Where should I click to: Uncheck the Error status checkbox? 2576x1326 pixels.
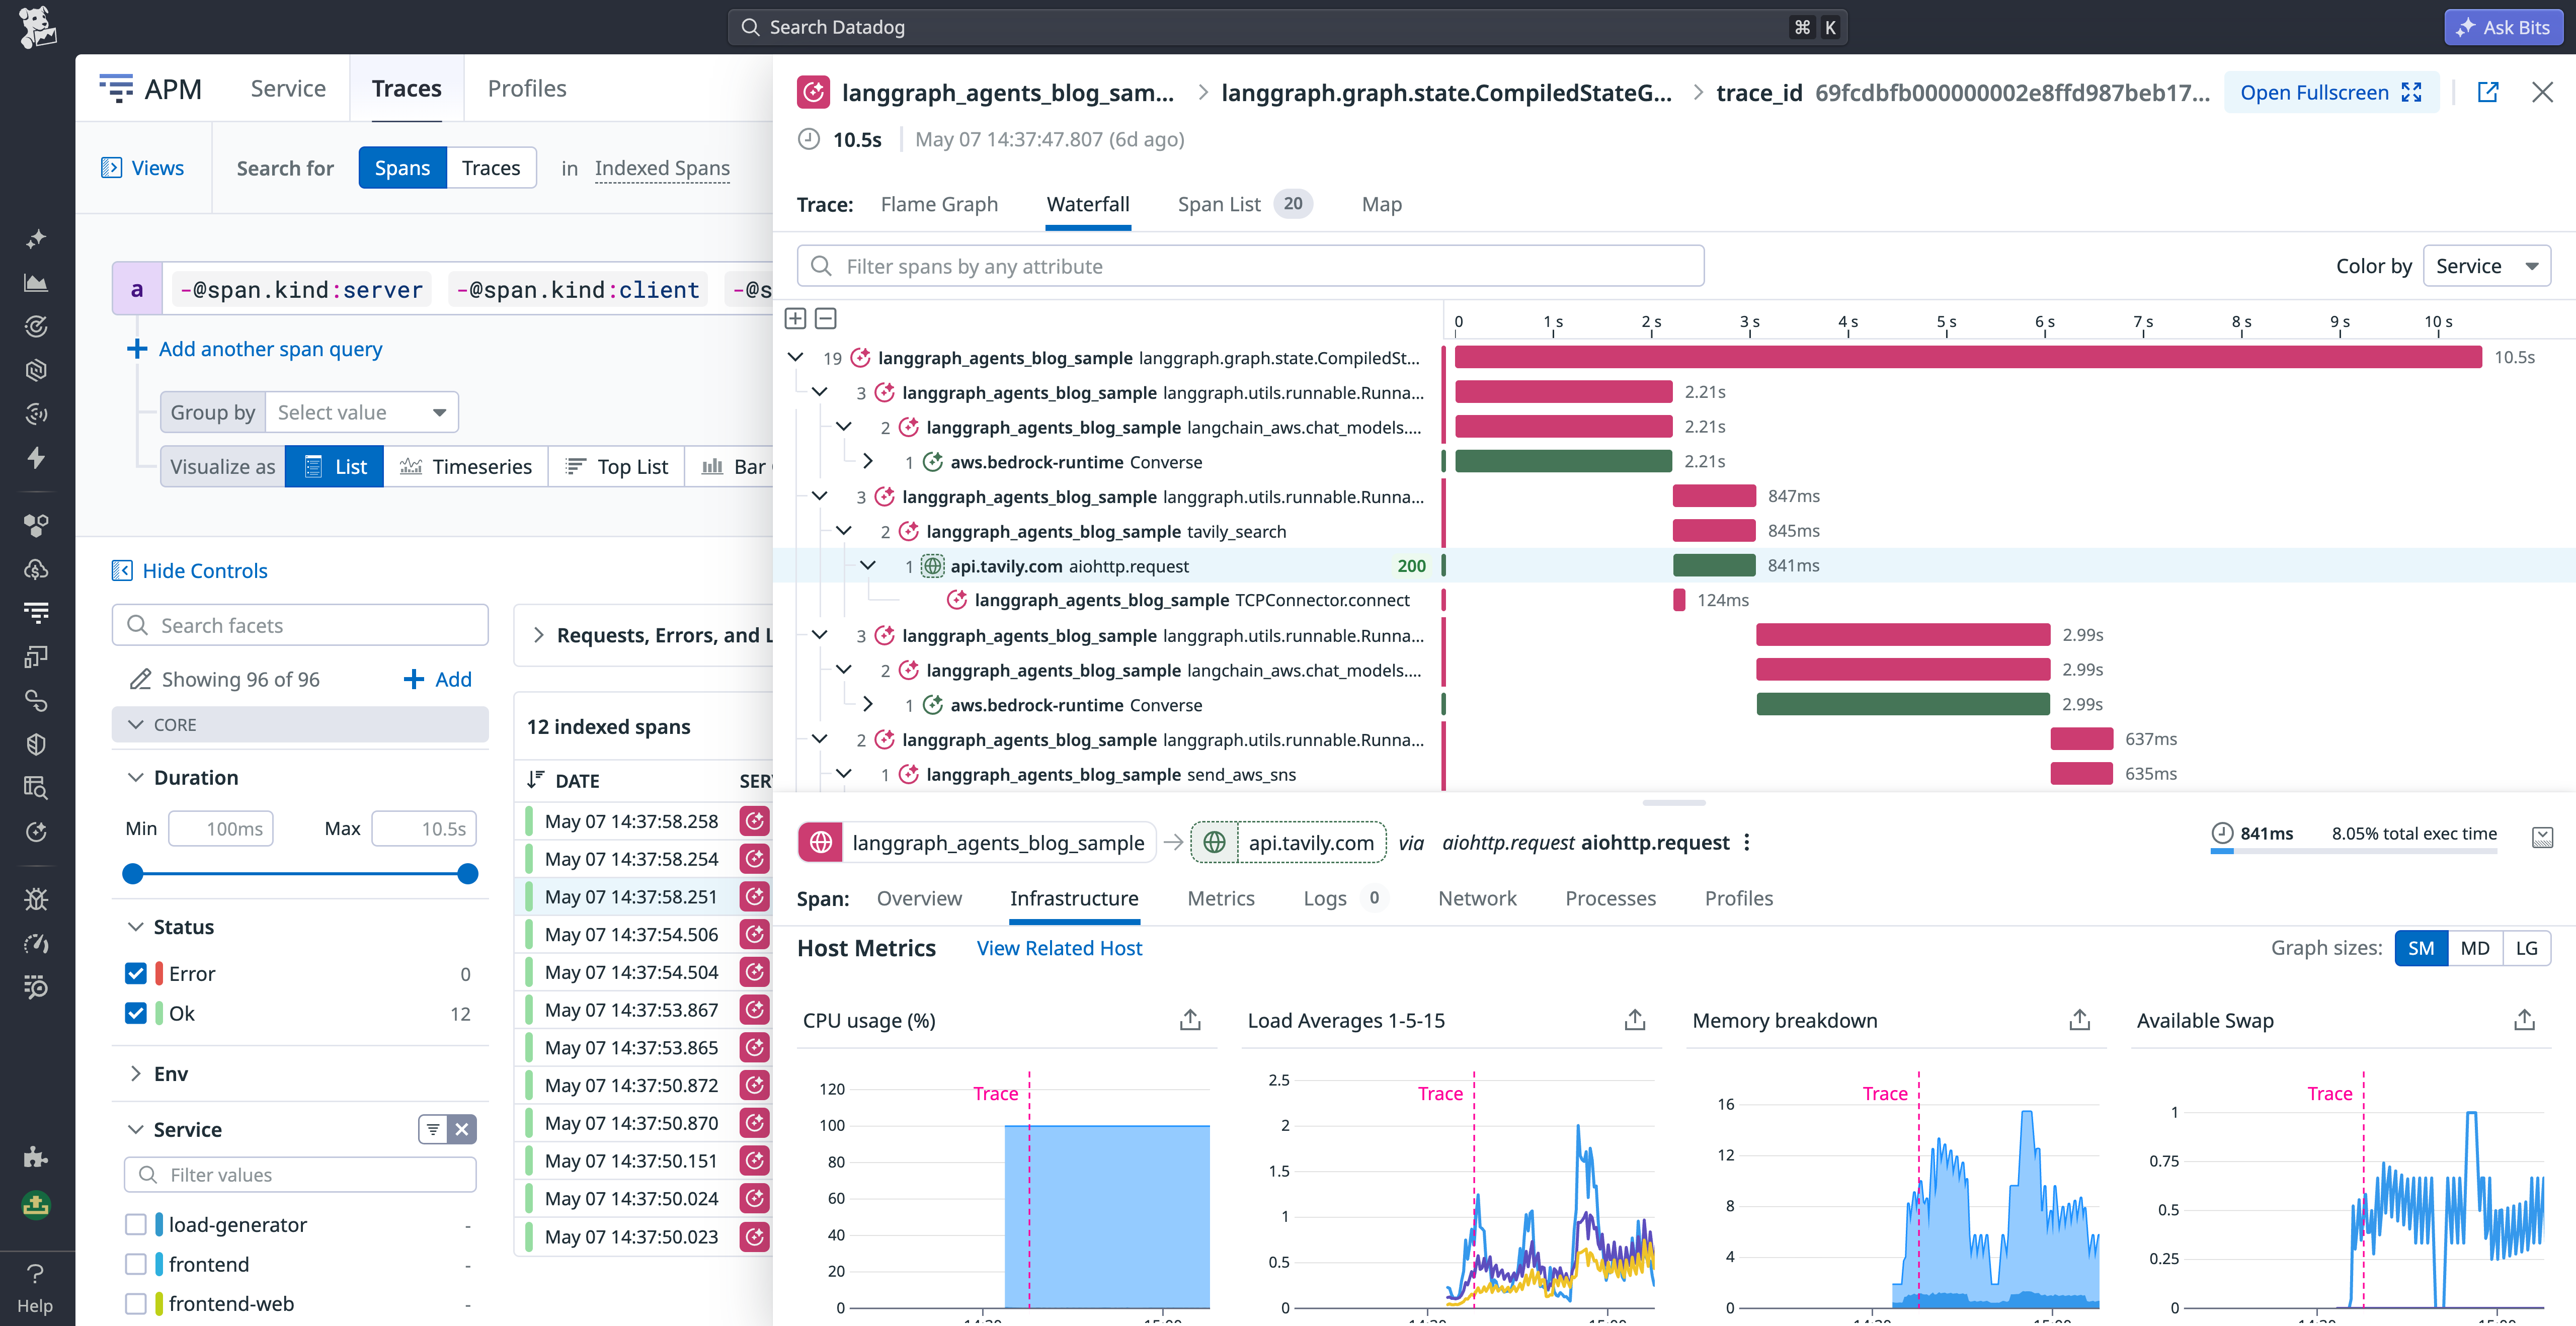pos(136,973)
